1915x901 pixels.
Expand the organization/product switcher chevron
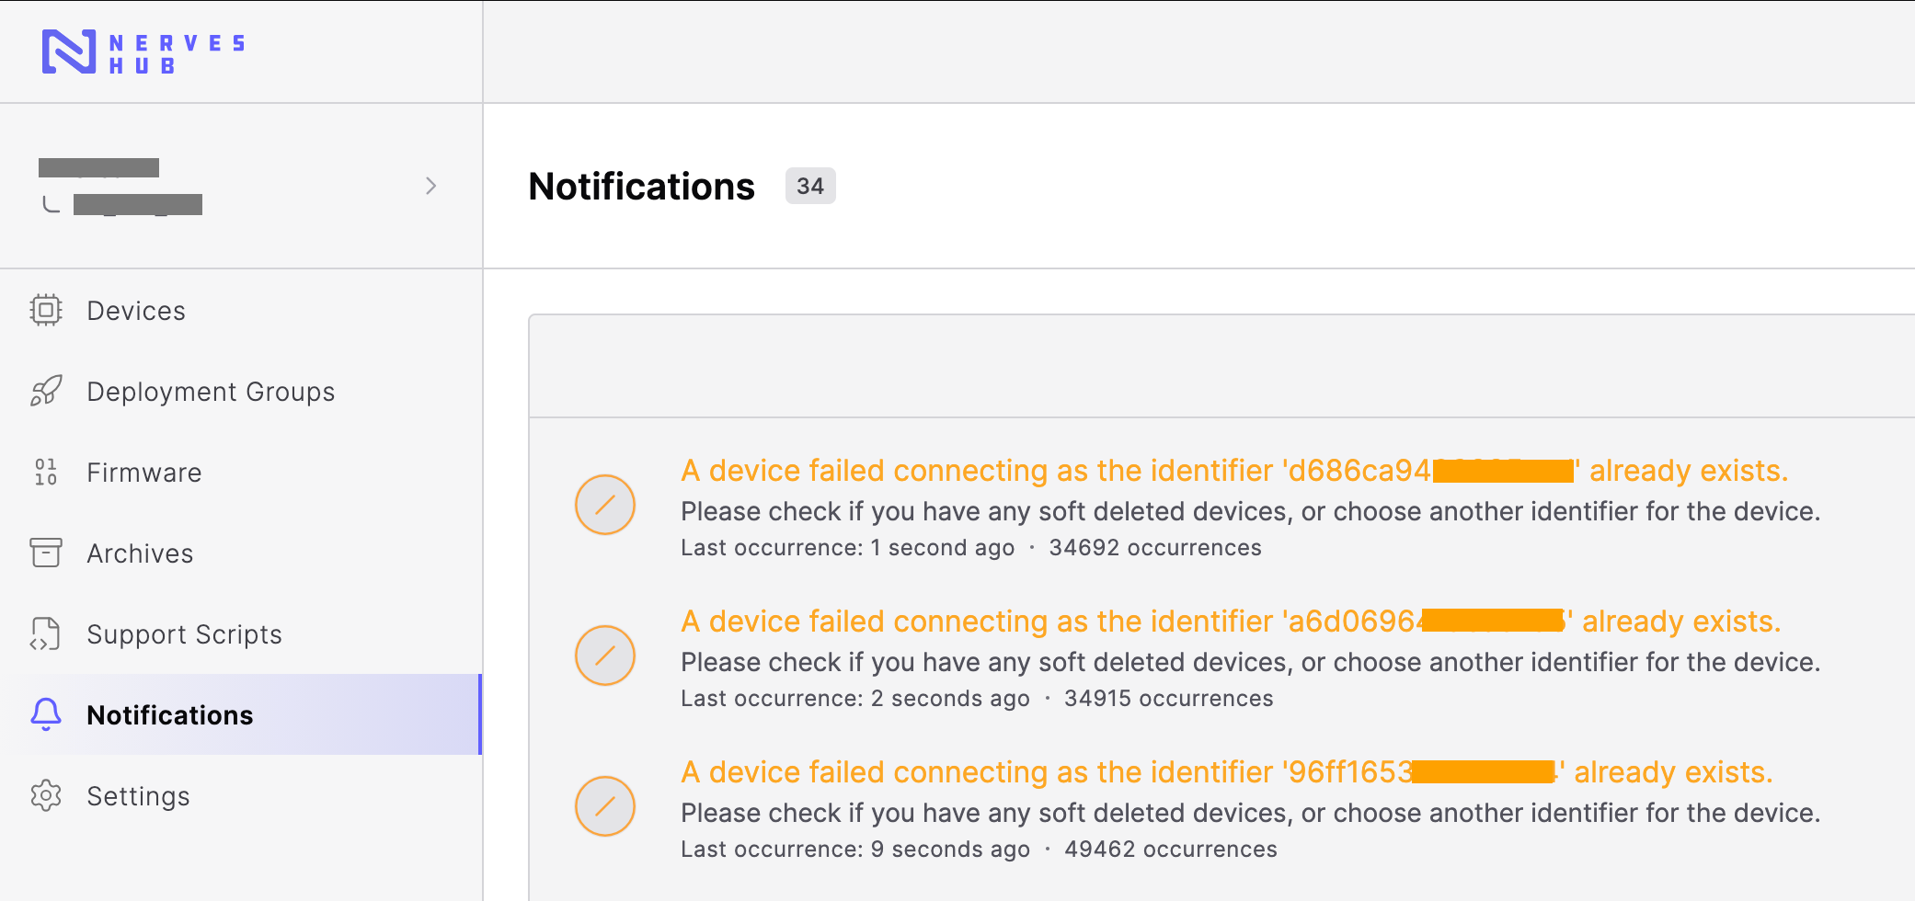(x=430, y=186)
